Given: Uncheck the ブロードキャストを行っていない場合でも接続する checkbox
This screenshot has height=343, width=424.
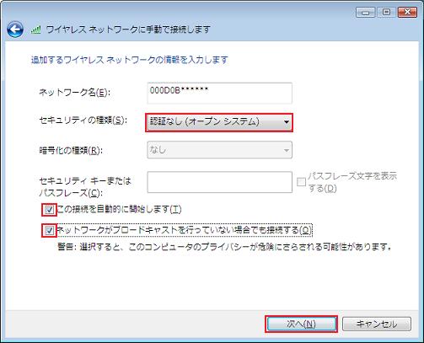Looking at the screenshot, I should 50,231.
